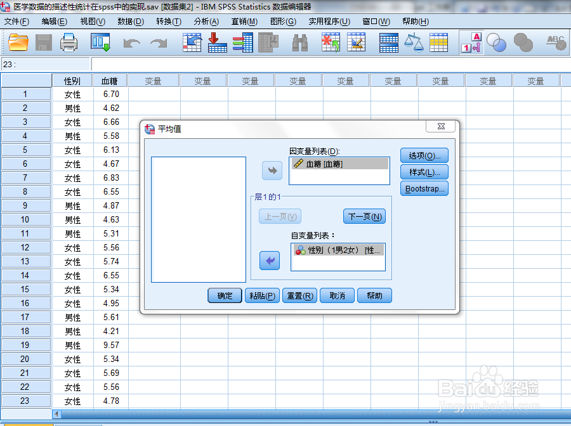Open the 转换(T) menu
Viewport: 571px width, 426px height.
(x=169, y=22)
